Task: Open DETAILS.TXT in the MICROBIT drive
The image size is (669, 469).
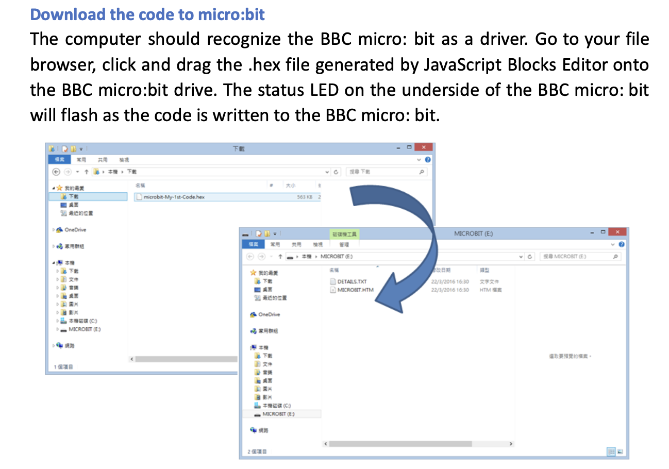Action: tap(352, 282)
